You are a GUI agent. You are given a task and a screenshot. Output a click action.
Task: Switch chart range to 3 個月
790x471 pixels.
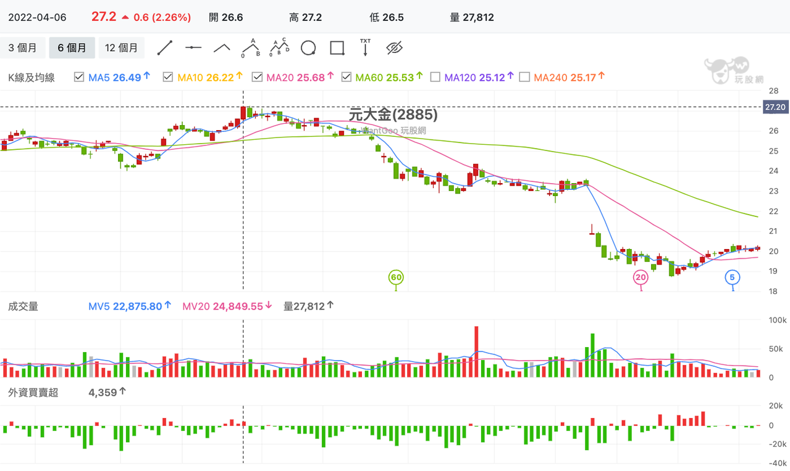[x=23, y=47]
